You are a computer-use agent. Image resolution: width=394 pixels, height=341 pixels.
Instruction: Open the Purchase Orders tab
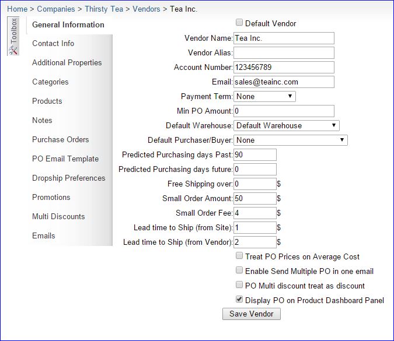click(61, 139)
